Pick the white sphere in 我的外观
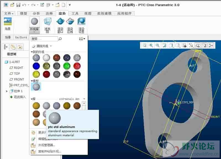The width and height of the screenshot is (221, 159). 46,58
